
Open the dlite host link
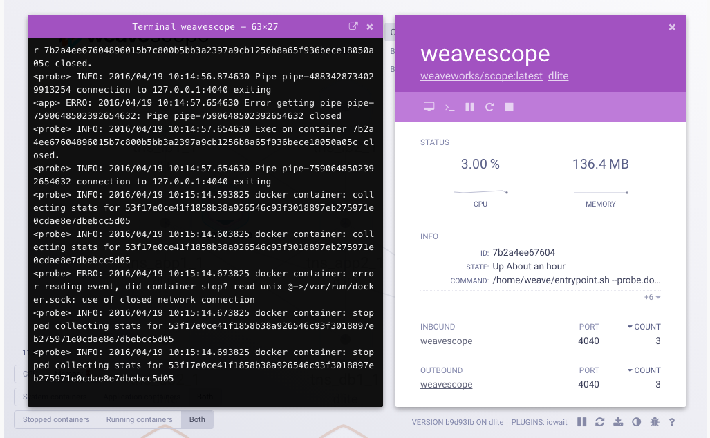coord(559,76)
